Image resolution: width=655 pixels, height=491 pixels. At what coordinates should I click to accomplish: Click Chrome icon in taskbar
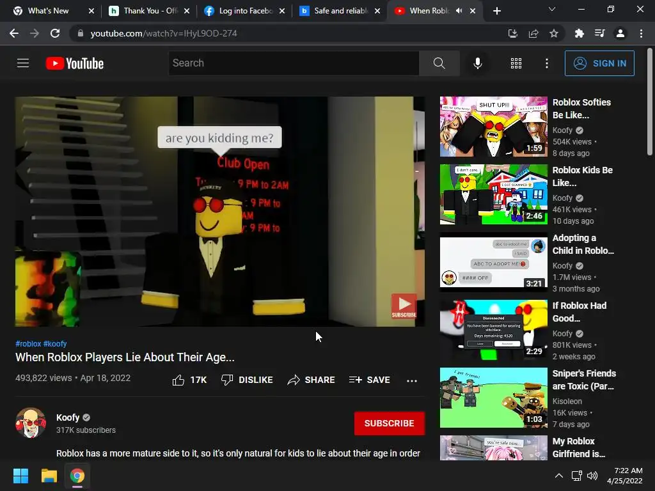77,476
